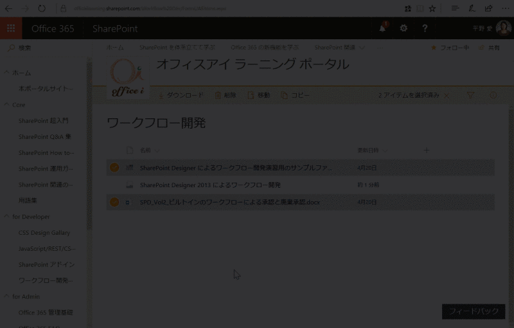Download the selected items
The width and height of the screenshot is (514, 328).
click(x=181, y=95)
